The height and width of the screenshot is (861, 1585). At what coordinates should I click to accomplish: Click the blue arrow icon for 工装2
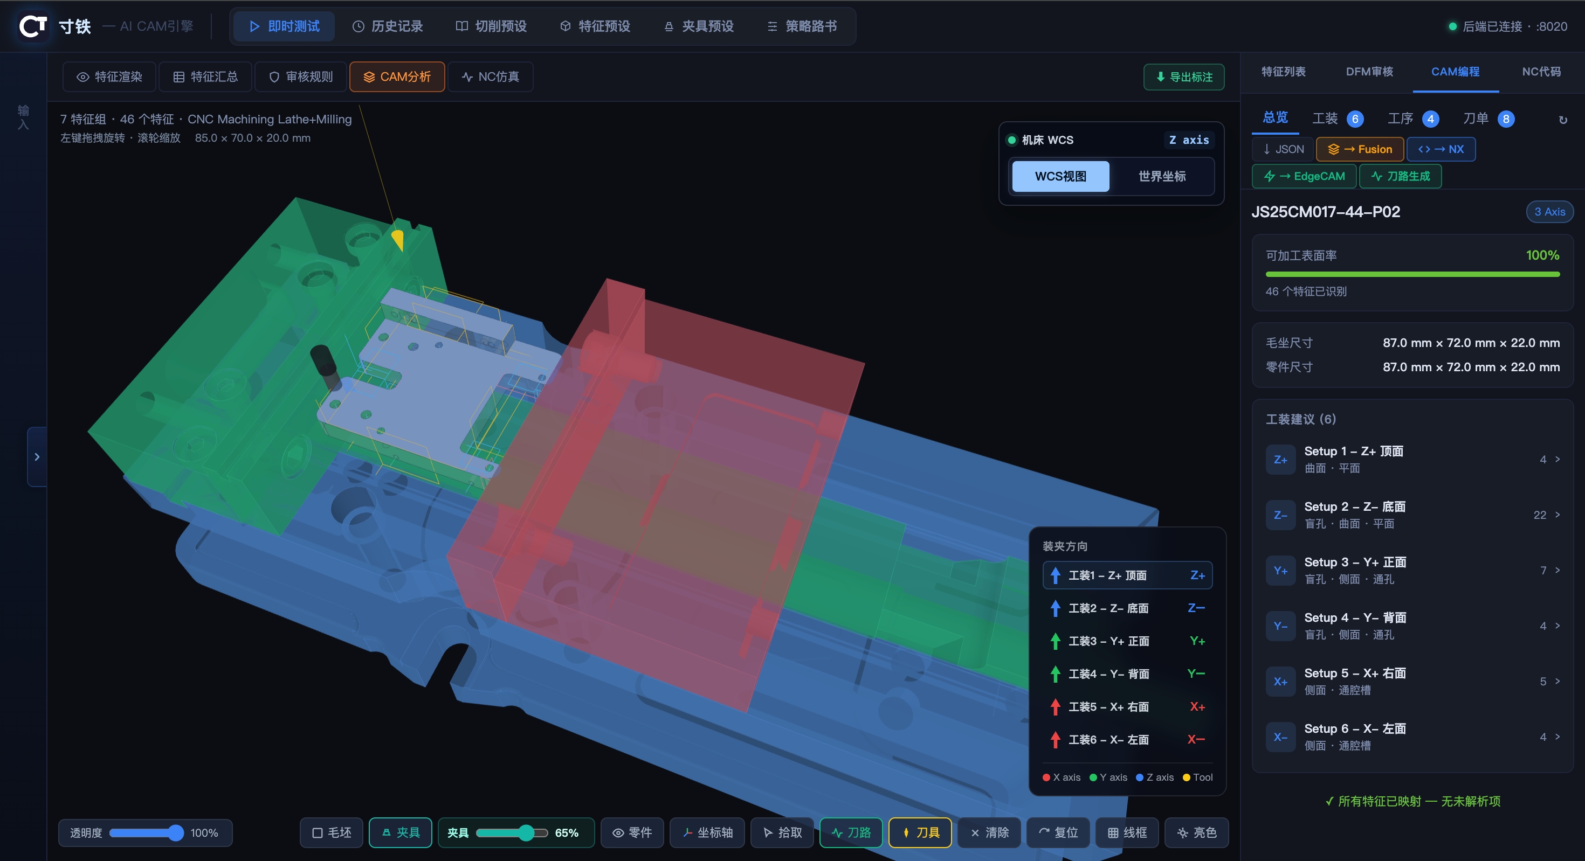point(1055,608)
